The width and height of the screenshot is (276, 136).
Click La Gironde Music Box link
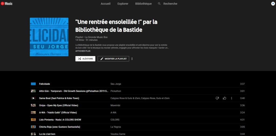point(96,37)
